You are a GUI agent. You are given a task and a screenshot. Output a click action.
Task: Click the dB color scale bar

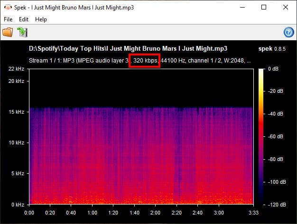(x=261, y=137)
